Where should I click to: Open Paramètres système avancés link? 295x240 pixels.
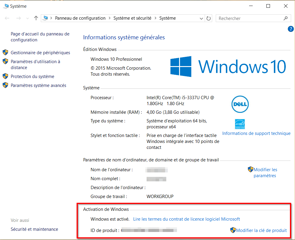pos(38,85)
